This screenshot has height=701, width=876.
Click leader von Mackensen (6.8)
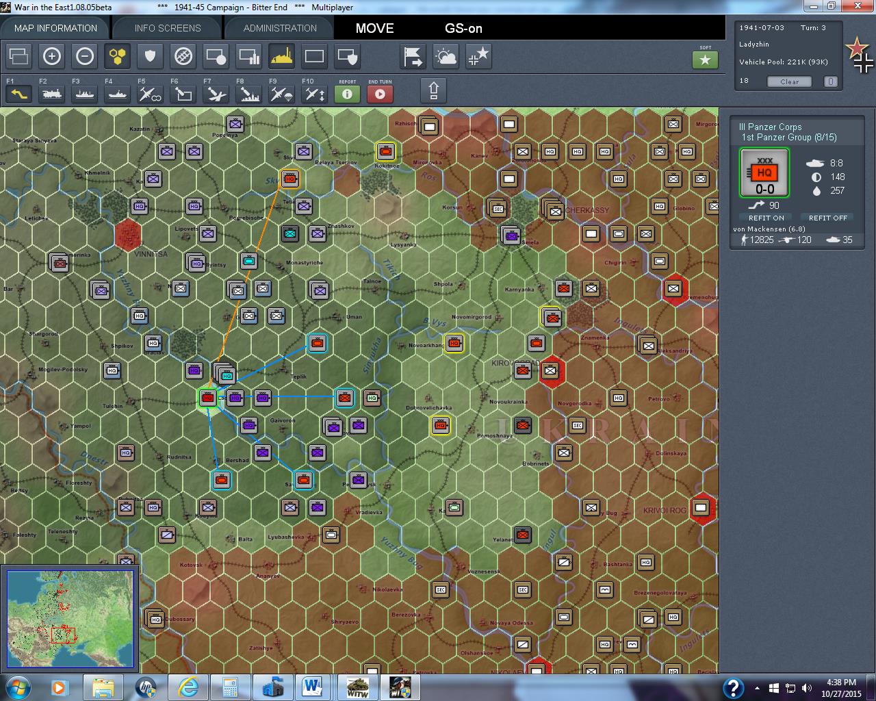[x=769, y=229]
